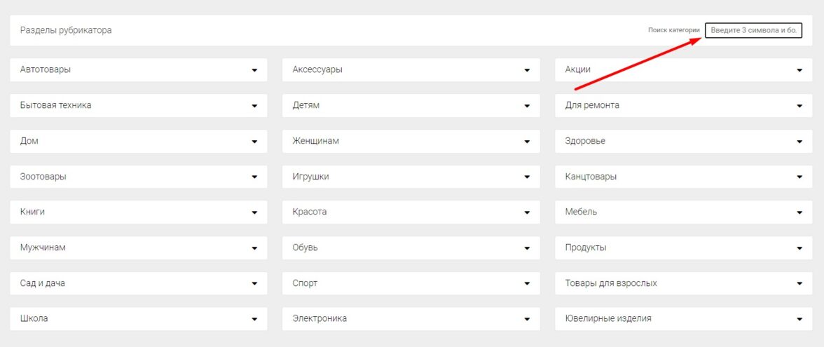
Task: Open the Здоровье category
Action: coord(799,142)
